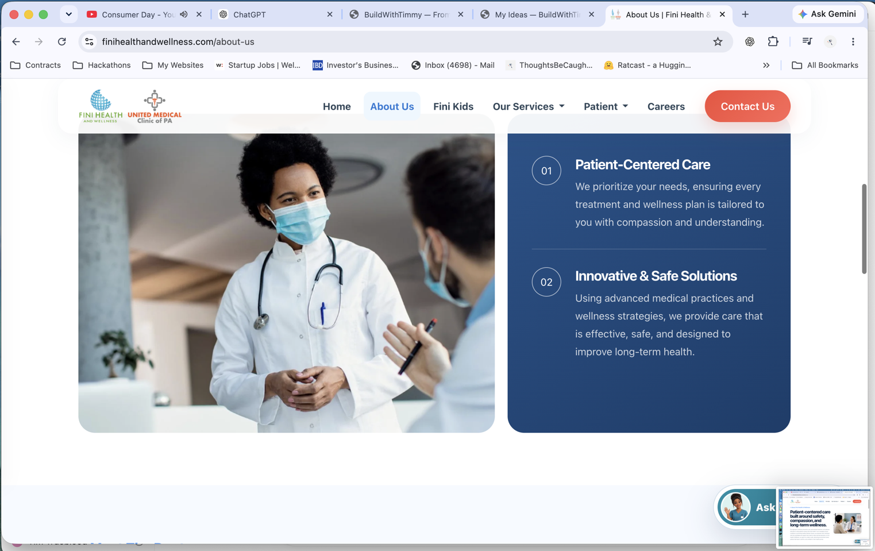Open the Chrome three-dot menu

pyautogui.click(x=853, y=41)
